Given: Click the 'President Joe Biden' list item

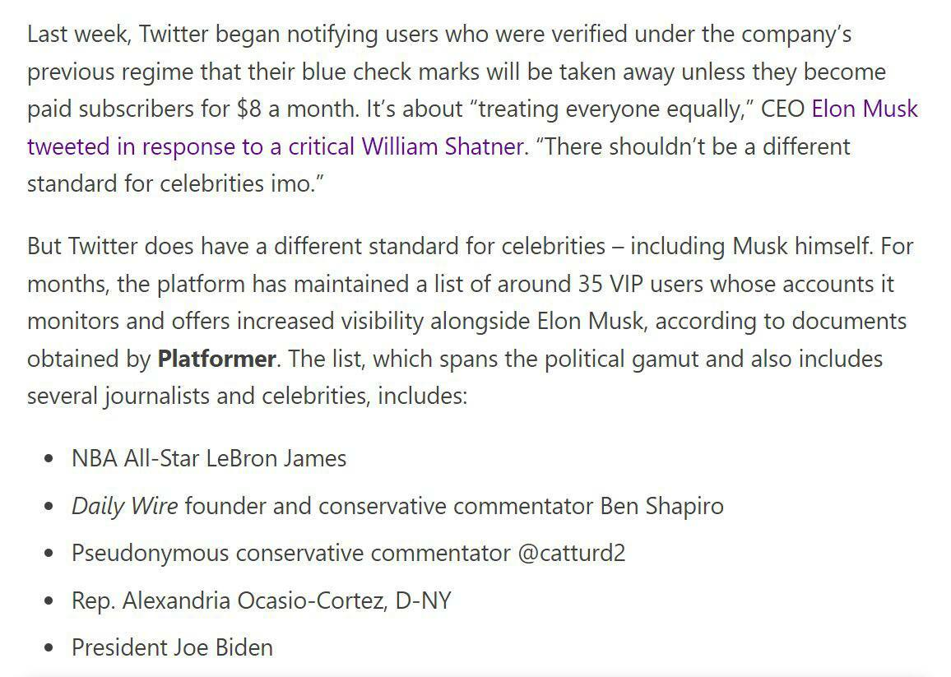Looking at the screenshot, I should pos(172,648).
